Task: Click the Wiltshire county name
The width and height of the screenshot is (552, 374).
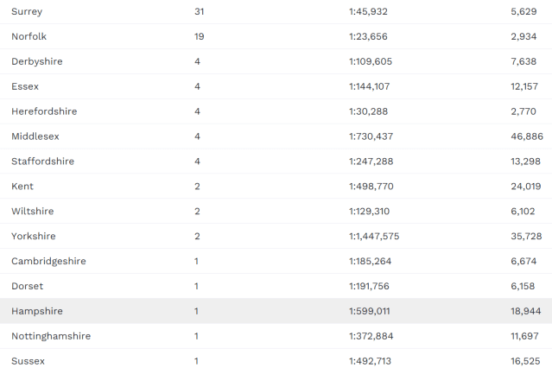Action: (32, 212)
